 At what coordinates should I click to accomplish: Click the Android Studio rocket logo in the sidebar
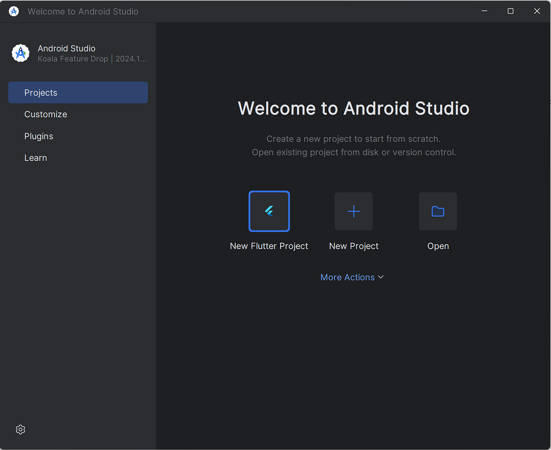pos(20,53)
